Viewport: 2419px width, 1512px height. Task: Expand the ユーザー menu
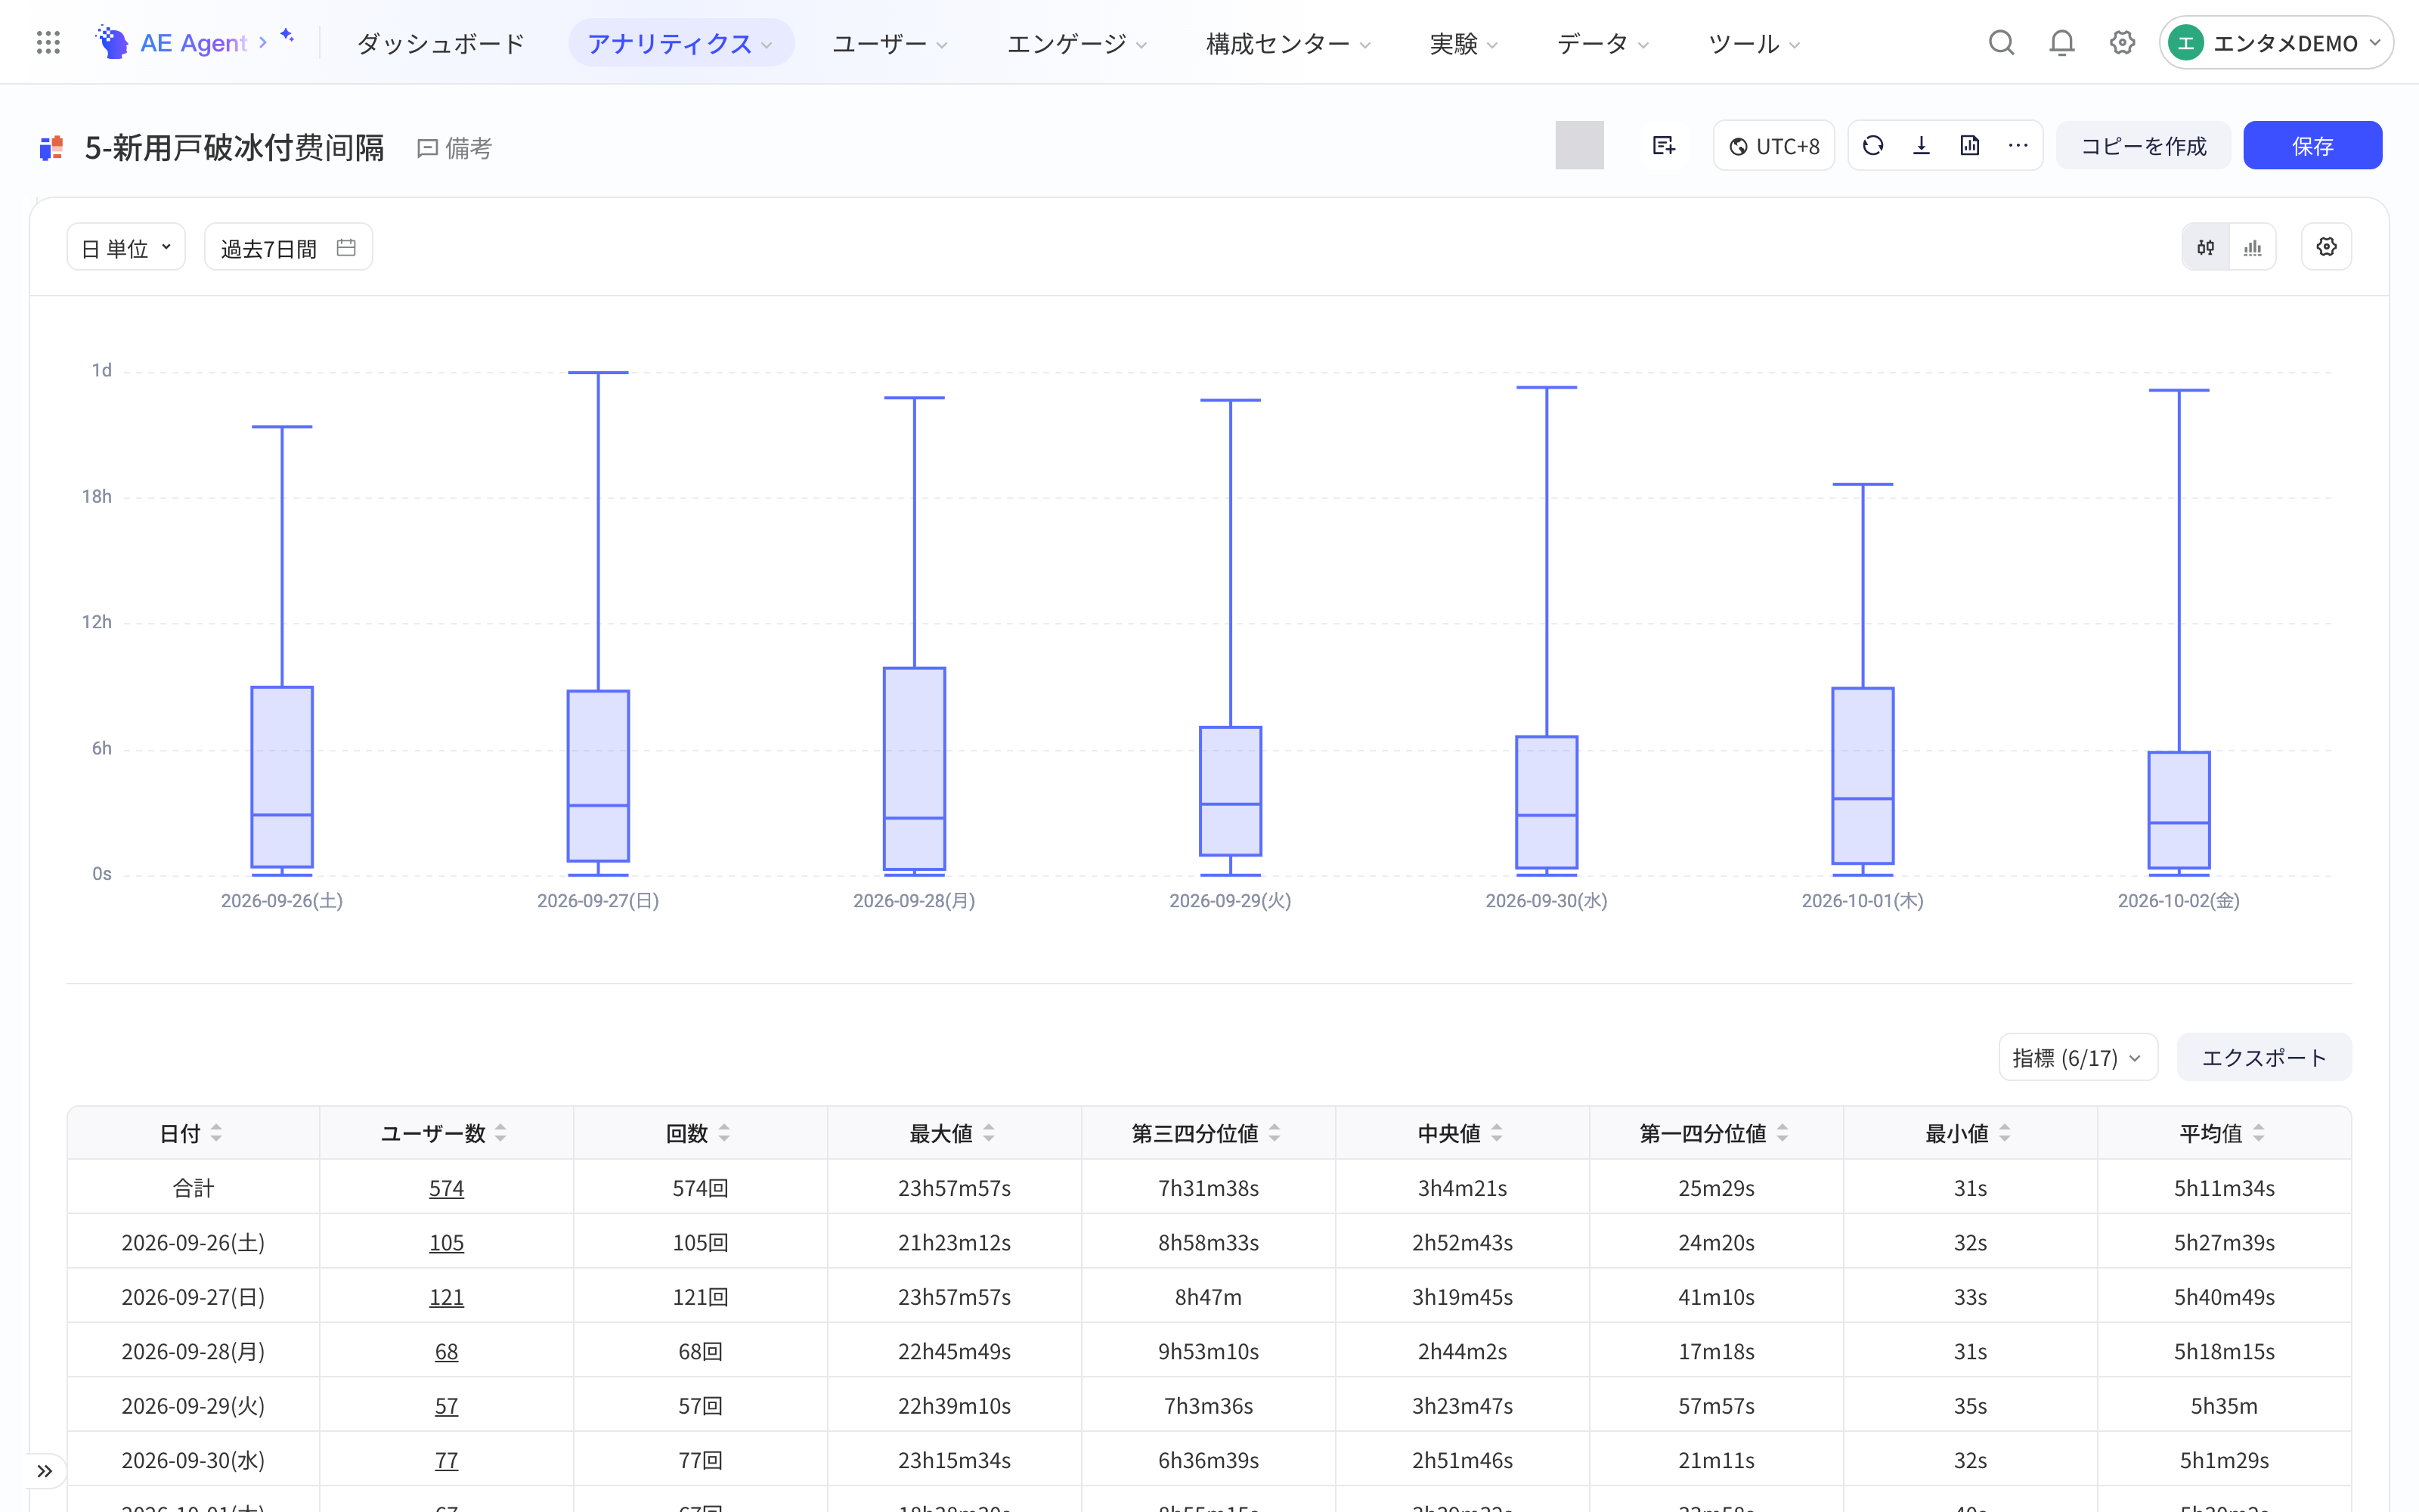[890, 43]
